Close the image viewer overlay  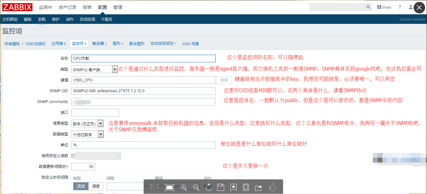coord(419,8)
